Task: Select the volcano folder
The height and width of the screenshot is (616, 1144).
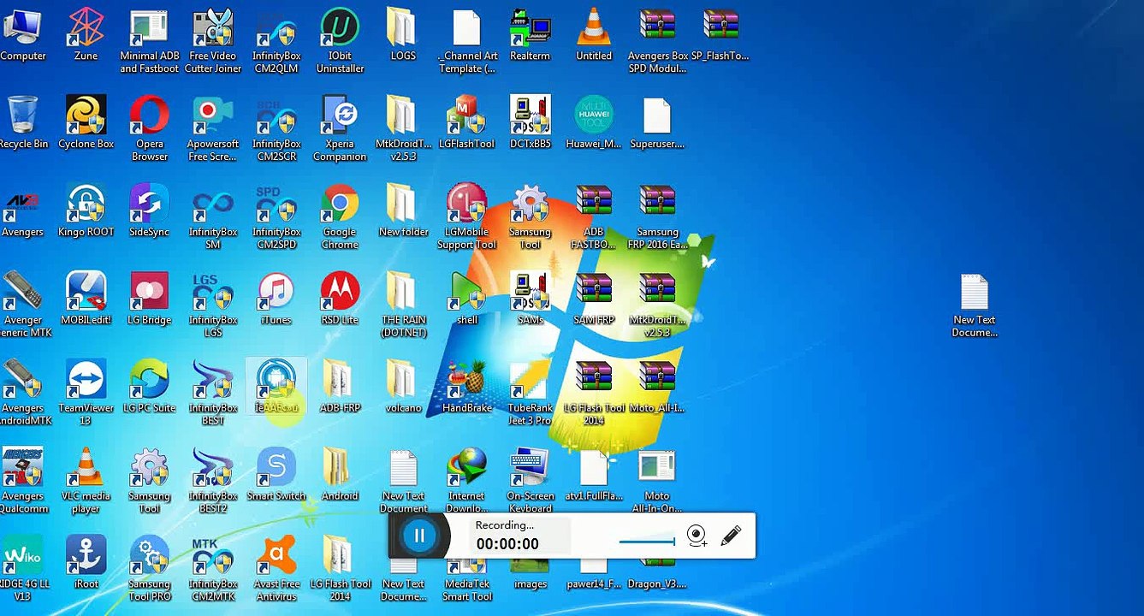Action: [403, 387]
